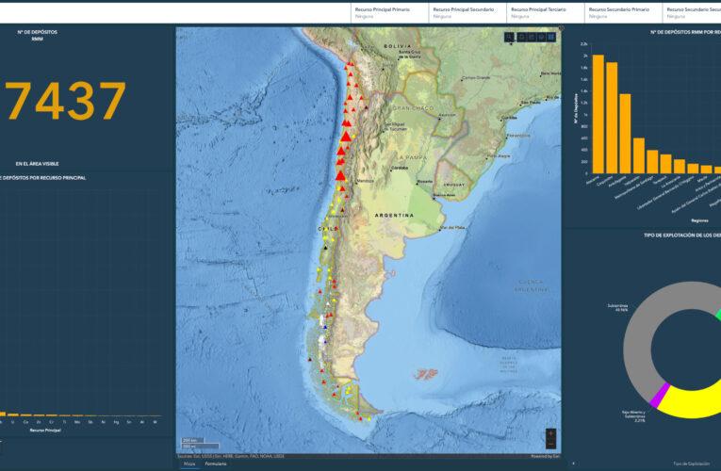Click the 7437 deposits indicator number

click(64, 101)
